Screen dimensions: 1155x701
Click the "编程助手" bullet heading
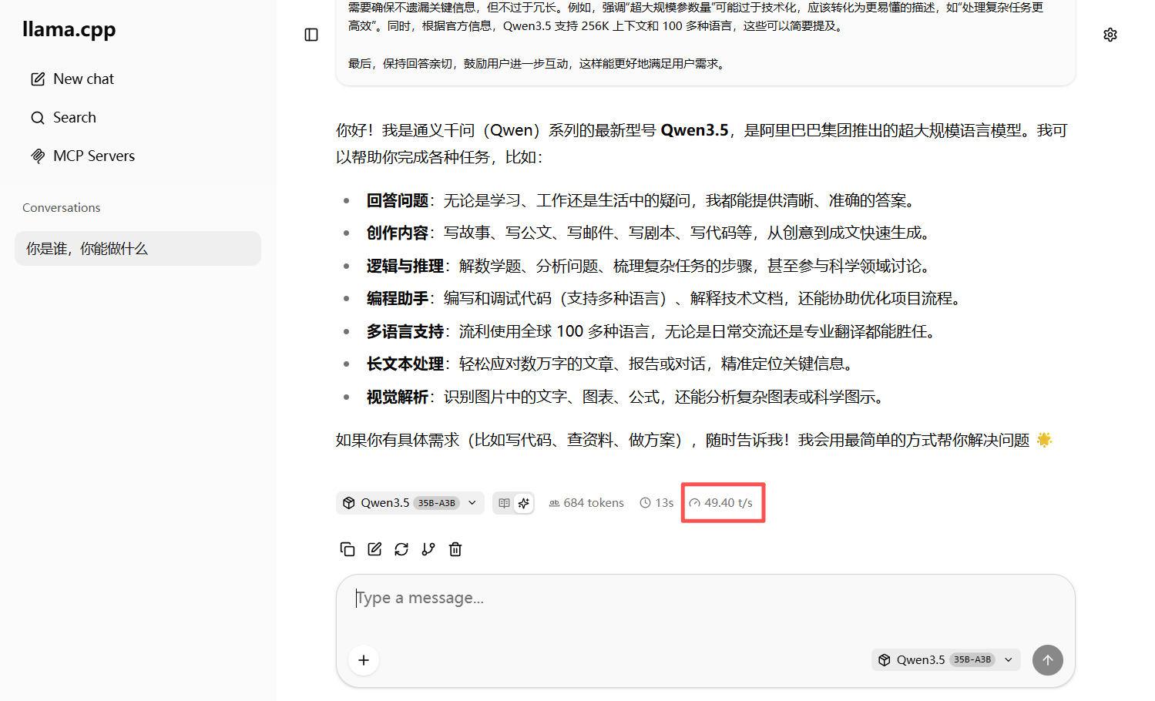click(398, 299)
